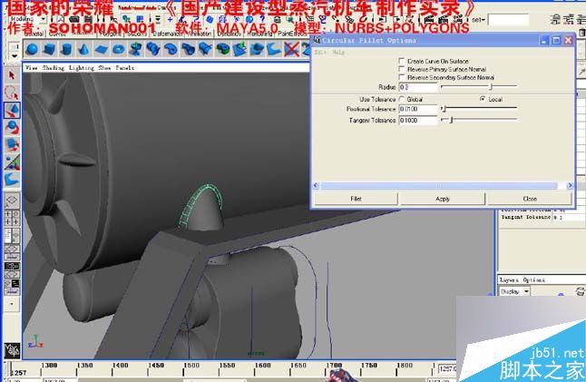Open Options menu in layer editor
The height and width of the screenshot is (382, 586).
(x=534, y=279)
